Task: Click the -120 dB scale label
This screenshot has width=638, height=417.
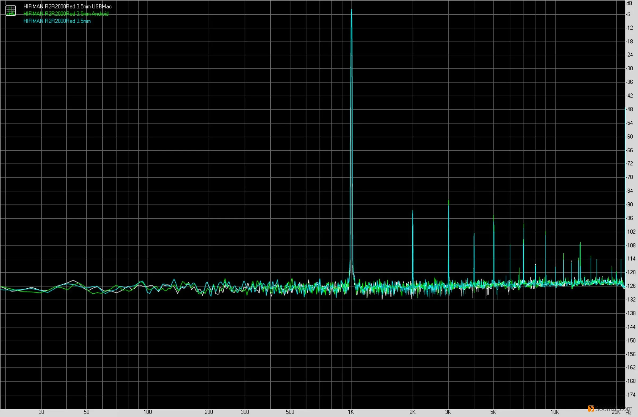Action: coord(631,272)
